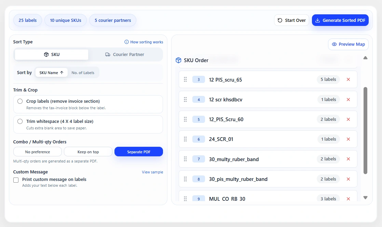Click the SKU list scrollbar thumb
This screenshot has height=227, width=382.
366,130
